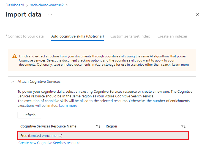The width and height of the screenshot is (202, 149).
Task: Switch to Connect to your data tab
Action: click(25, 36)
